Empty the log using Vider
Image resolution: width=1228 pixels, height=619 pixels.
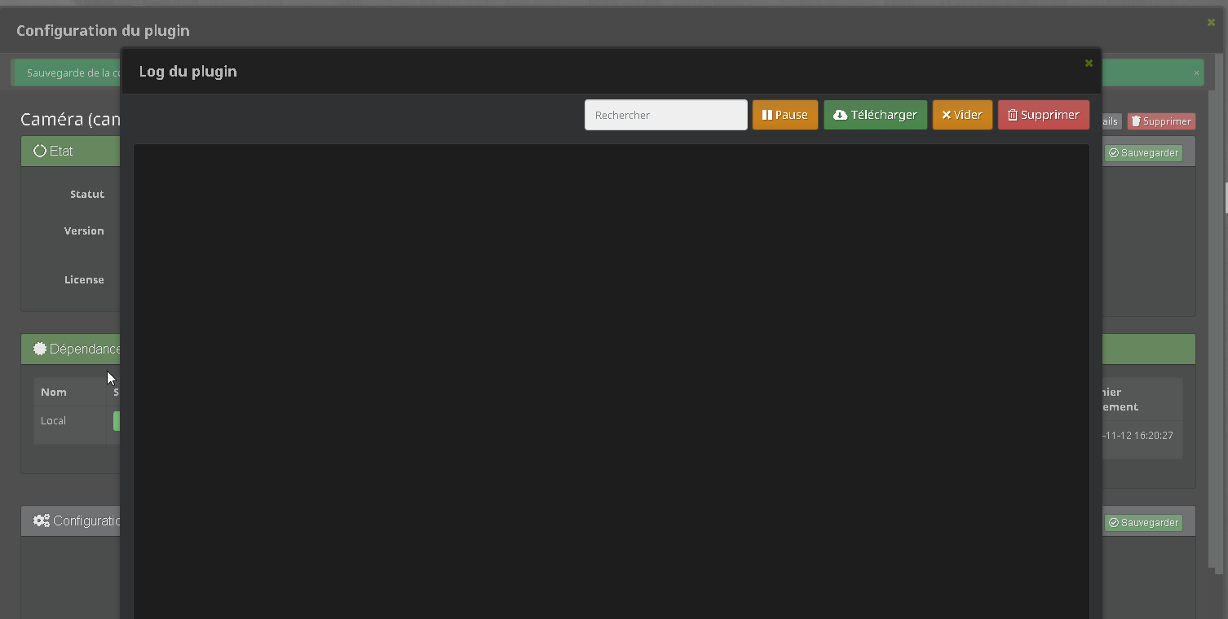point(962,115)
